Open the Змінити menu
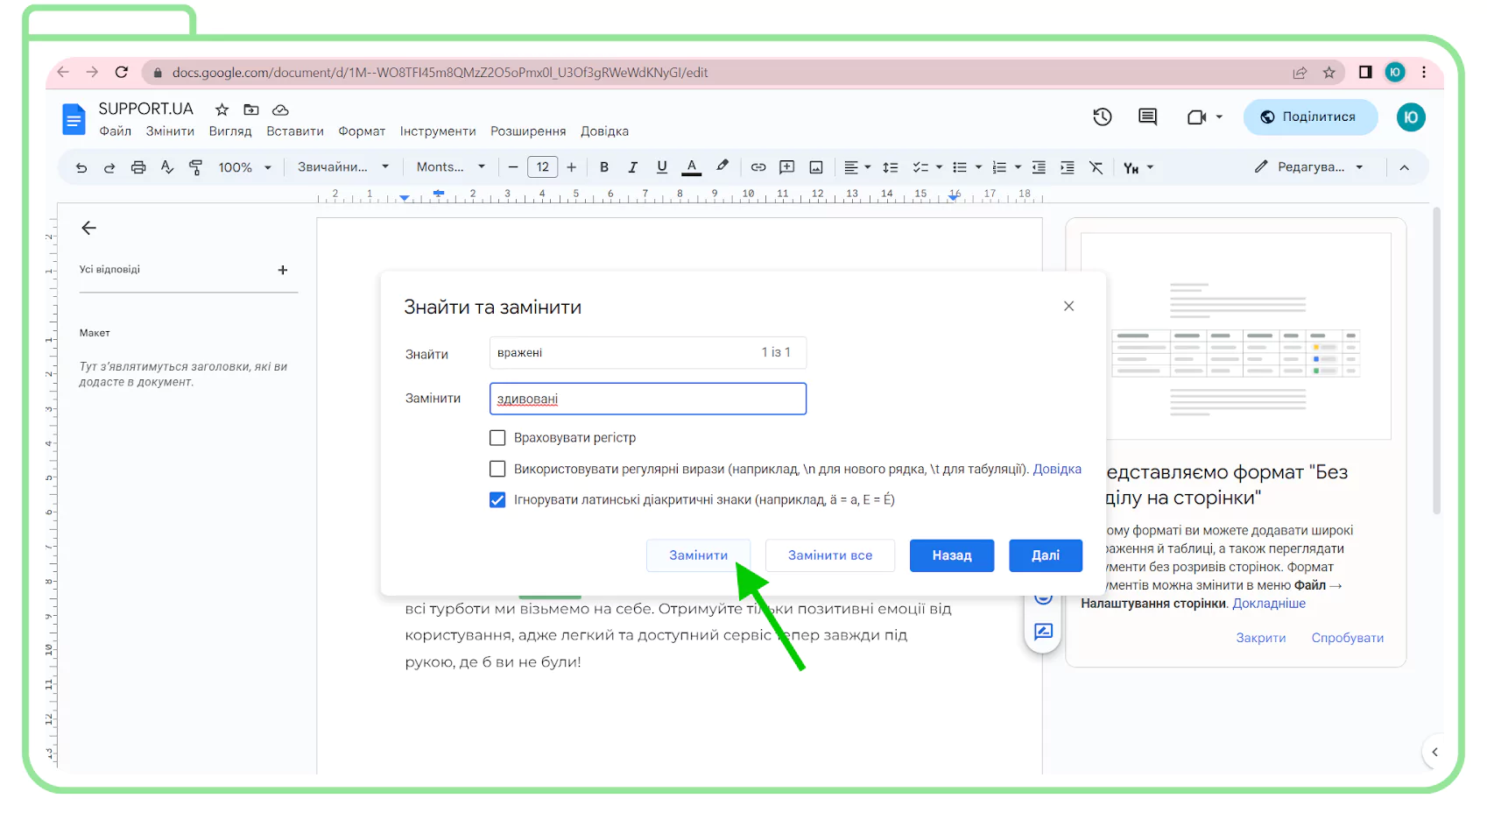Image resolution: width=1487 pixels, height=813 pixels. (x=170, y=131)
